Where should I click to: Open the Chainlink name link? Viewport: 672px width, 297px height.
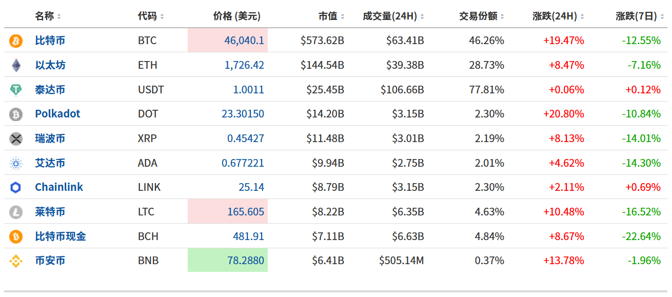click(x=59, y=187)
